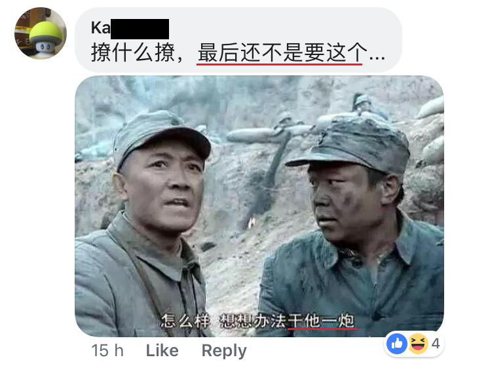Open the 15 h timestamp link
The width and height of the screenshot is (490, 368).
107,350
